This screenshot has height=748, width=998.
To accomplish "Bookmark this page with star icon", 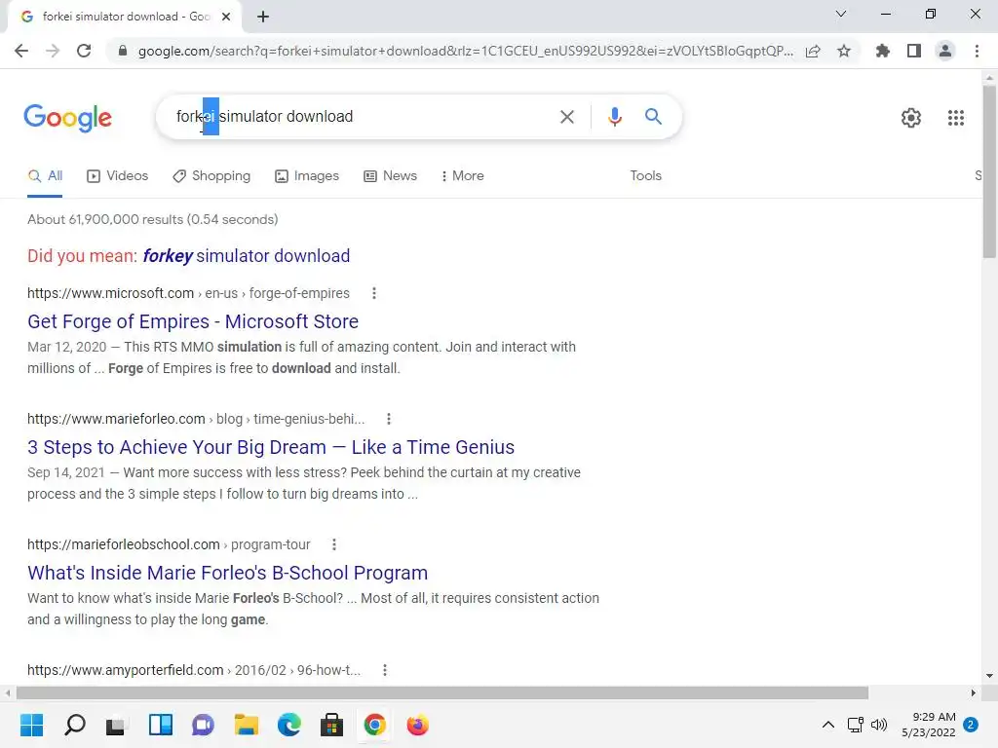I will click(844, 51).
